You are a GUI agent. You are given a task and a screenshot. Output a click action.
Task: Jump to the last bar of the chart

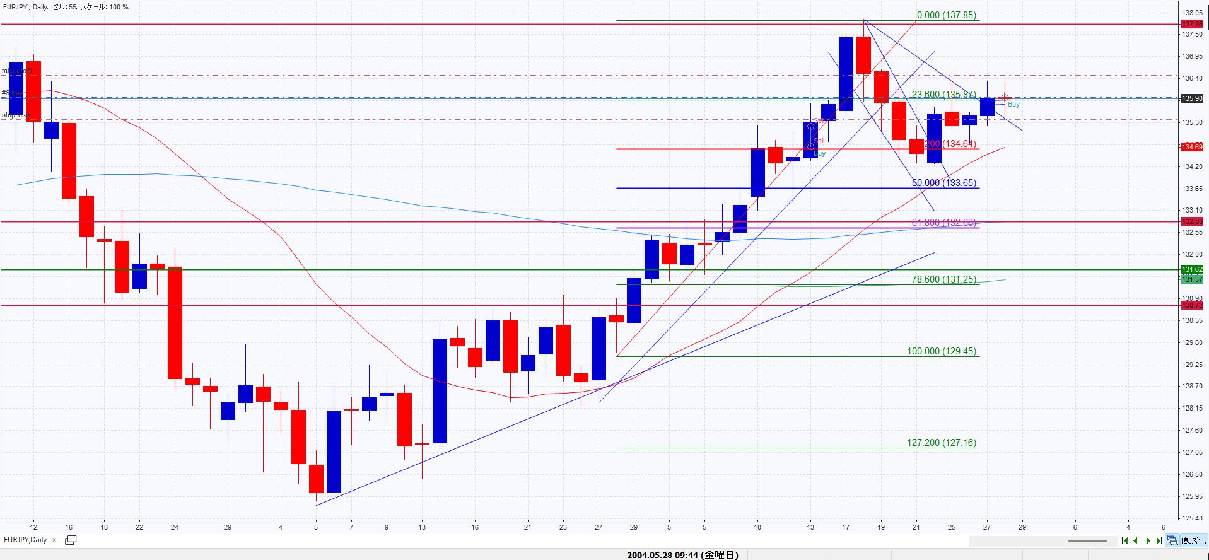click(x=1159, y=540)
